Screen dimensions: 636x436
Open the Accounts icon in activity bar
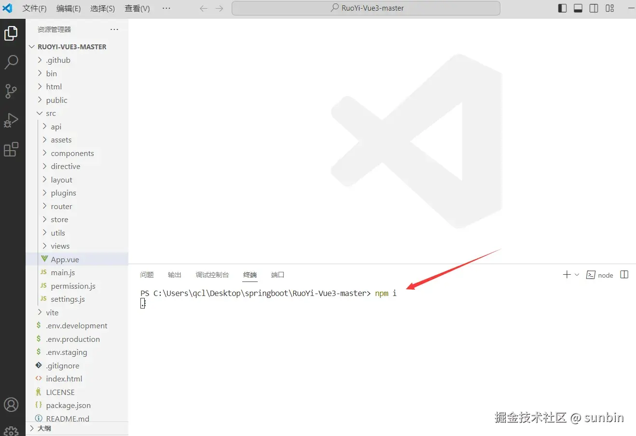click(x=11, y=405)
